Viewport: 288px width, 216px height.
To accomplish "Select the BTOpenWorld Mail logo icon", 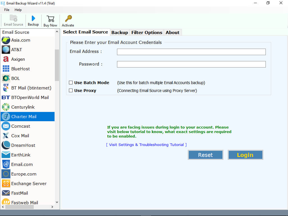I will click(x=6, y=97).
